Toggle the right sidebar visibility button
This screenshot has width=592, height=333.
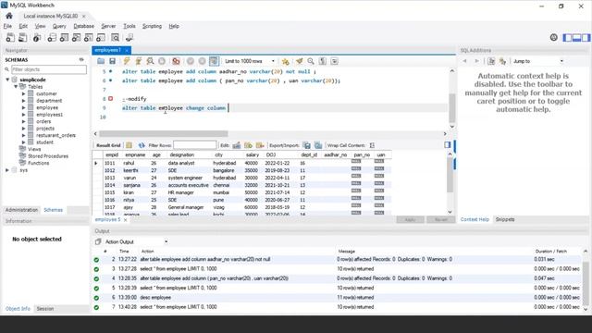(586, 37)
